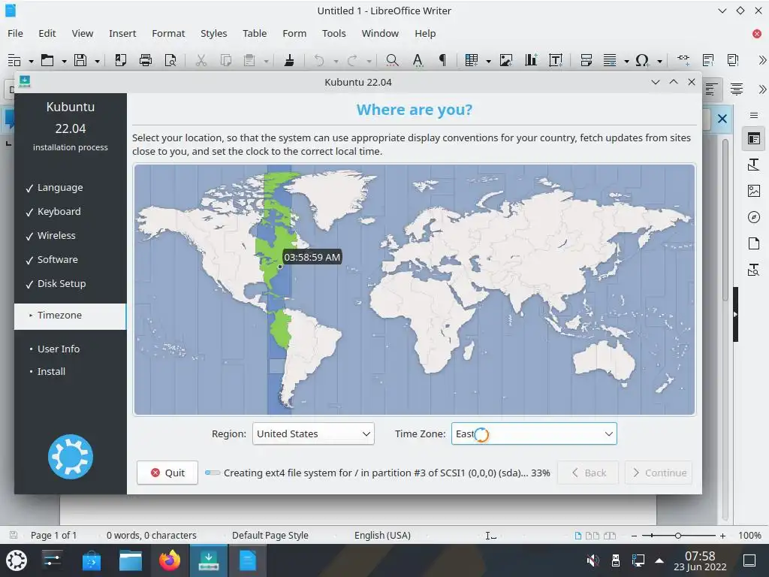
Task: Click the Insert Field icon
Action: (610, 60)
